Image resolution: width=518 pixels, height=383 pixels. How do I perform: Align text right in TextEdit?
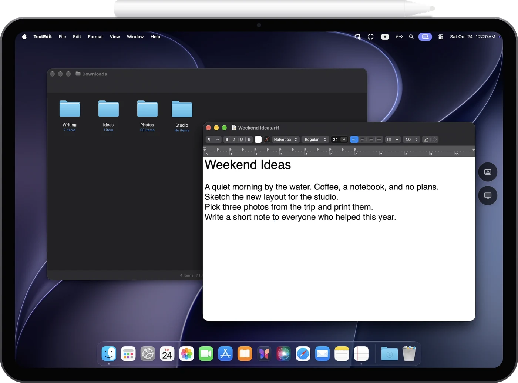pos(371,140)
